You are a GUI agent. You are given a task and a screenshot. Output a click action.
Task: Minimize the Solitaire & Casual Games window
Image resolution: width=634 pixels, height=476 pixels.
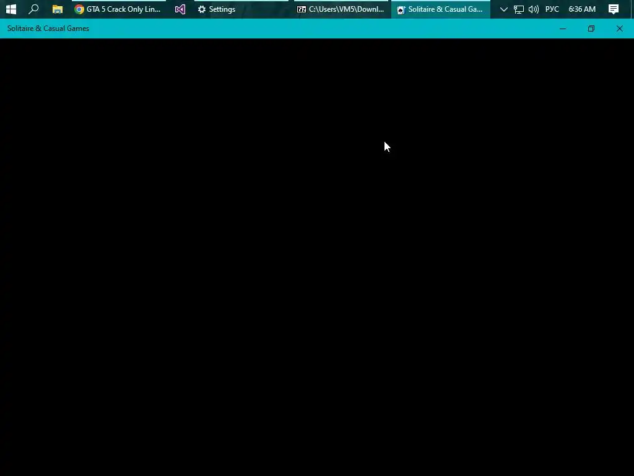(x=562, y=29)
